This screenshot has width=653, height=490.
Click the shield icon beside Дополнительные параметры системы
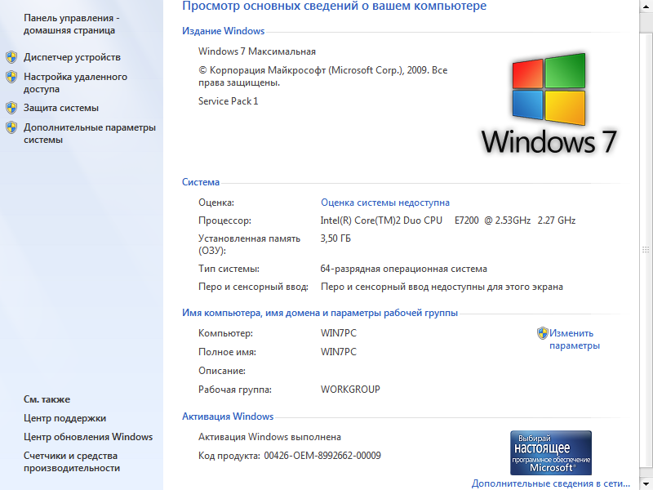point(11,127)
